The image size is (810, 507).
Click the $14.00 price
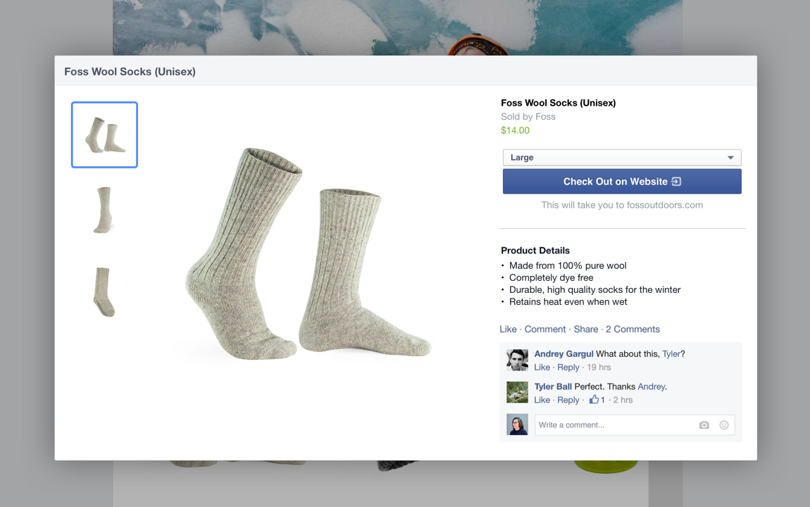click(x=515, y=130)
